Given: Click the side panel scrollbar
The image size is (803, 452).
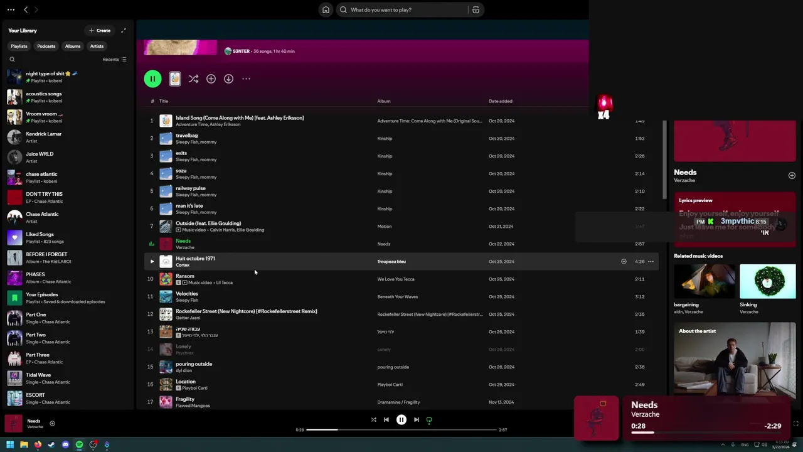Looking at the screenshot, I should (664, 160).
